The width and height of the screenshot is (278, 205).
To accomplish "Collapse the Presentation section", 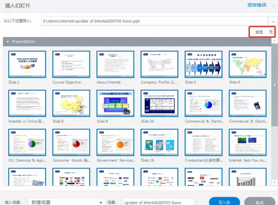I will click(8, 42).
